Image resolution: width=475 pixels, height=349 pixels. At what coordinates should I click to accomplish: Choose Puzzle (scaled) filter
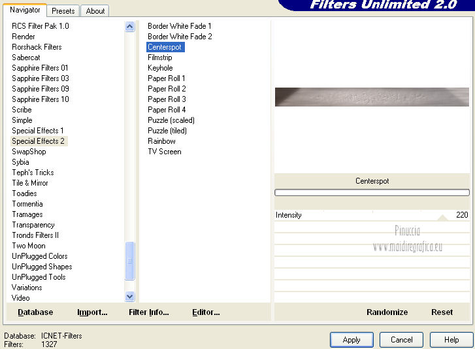[171, 120]
